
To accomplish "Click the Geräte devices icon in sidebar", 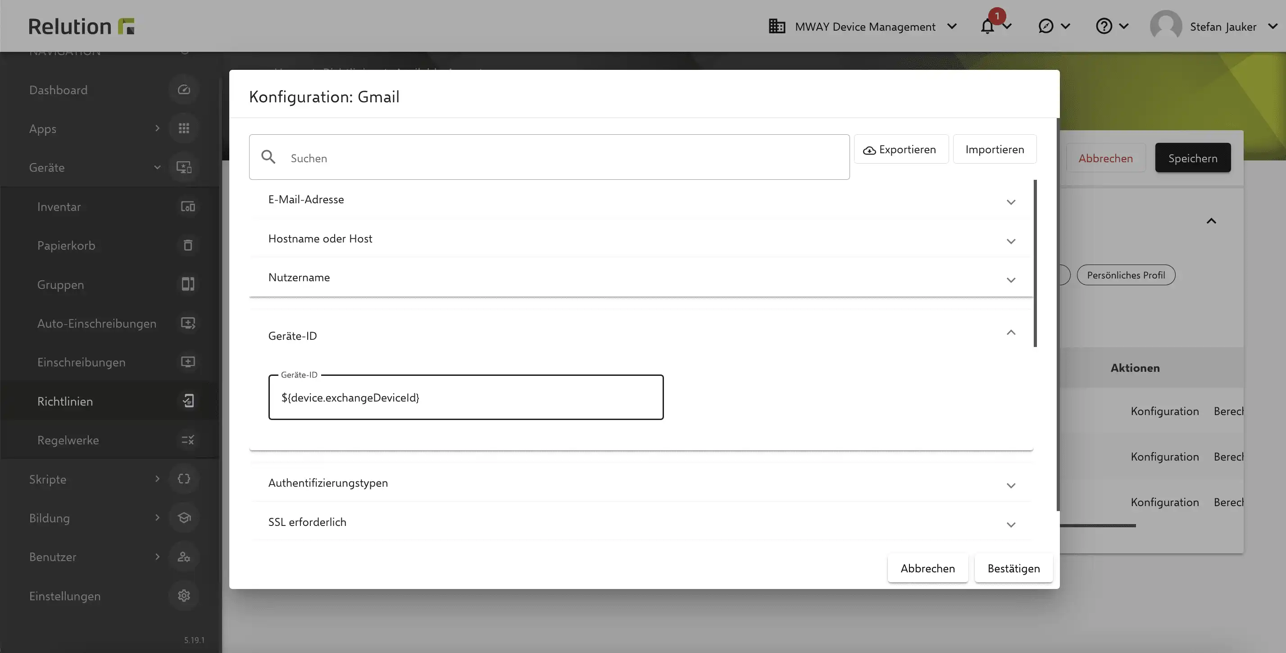I will tap(184, 167).
